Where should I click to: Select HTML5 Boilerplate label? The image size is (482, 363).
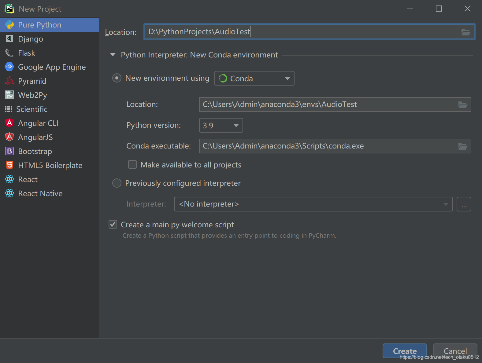point(50,166)
